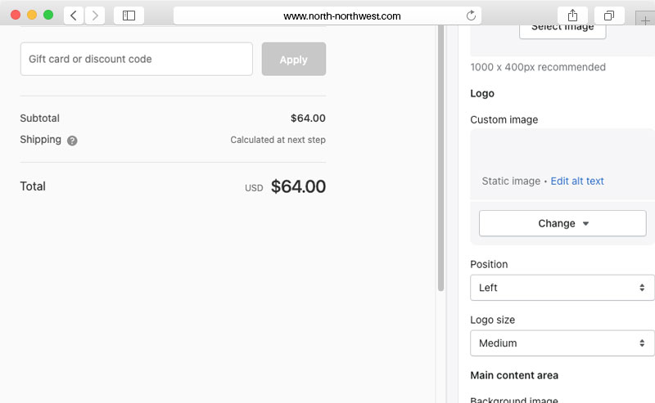Click the checkout preview vertical scrollbar

click(x=441, y=155)
